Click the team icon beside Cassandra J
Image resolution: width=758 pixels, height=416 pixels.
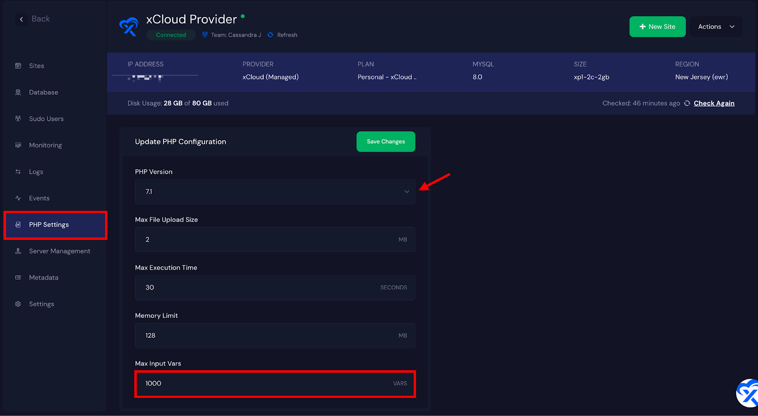click(205, 35)
